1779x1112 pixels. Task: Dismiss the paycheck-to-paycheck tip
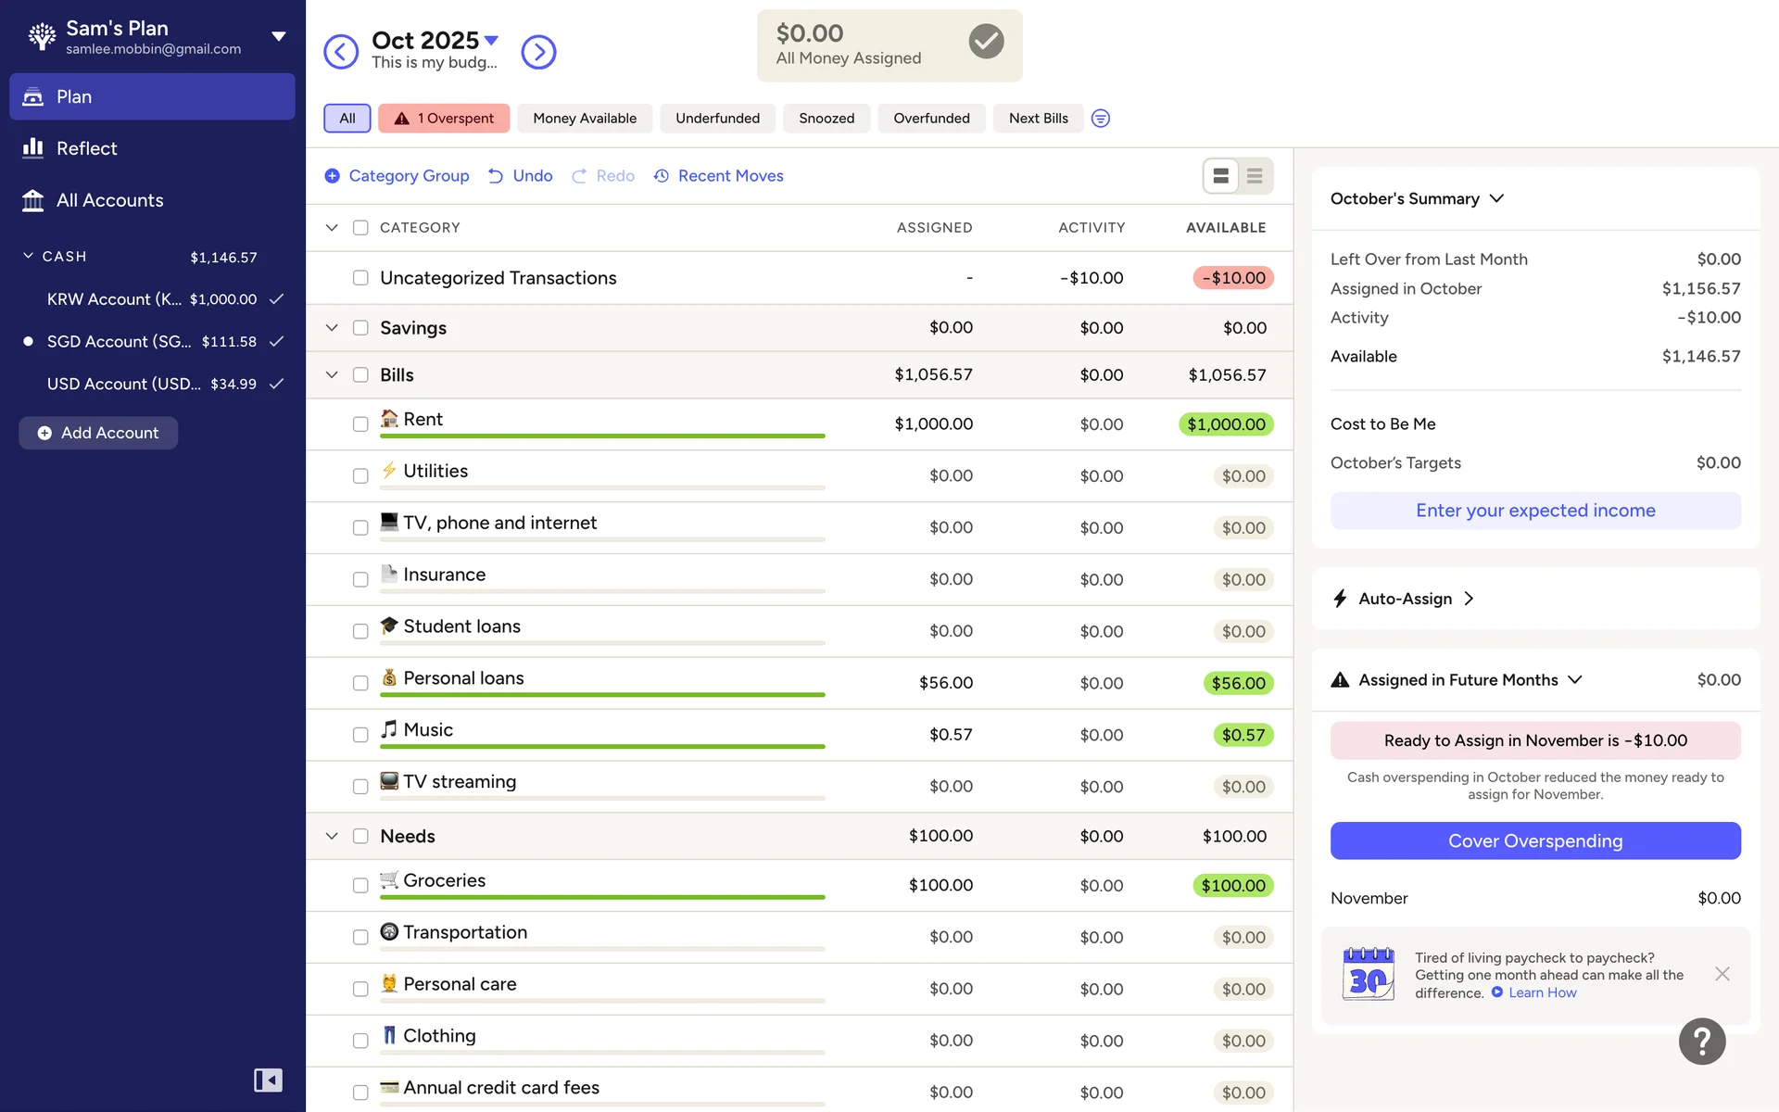[1722, 974]
